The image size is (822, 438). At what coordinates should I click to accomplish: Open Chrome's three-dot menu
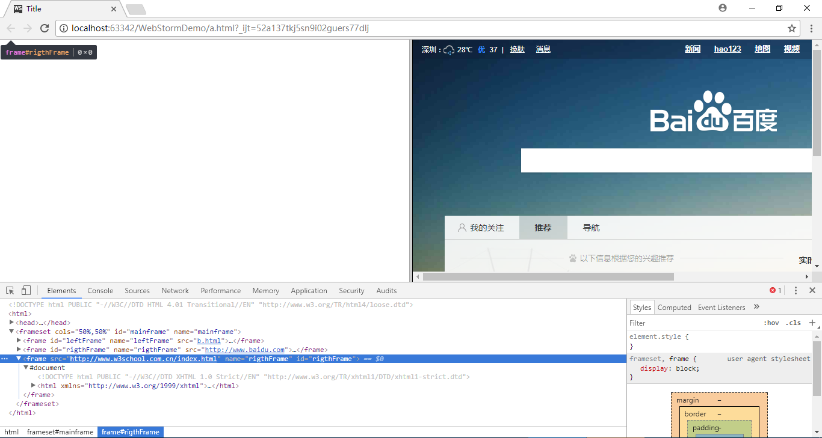pyautogui.click(x=811, y=28)
